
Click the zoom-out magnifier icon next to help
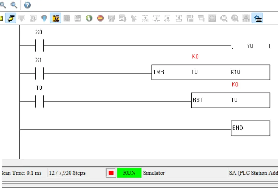14,5
